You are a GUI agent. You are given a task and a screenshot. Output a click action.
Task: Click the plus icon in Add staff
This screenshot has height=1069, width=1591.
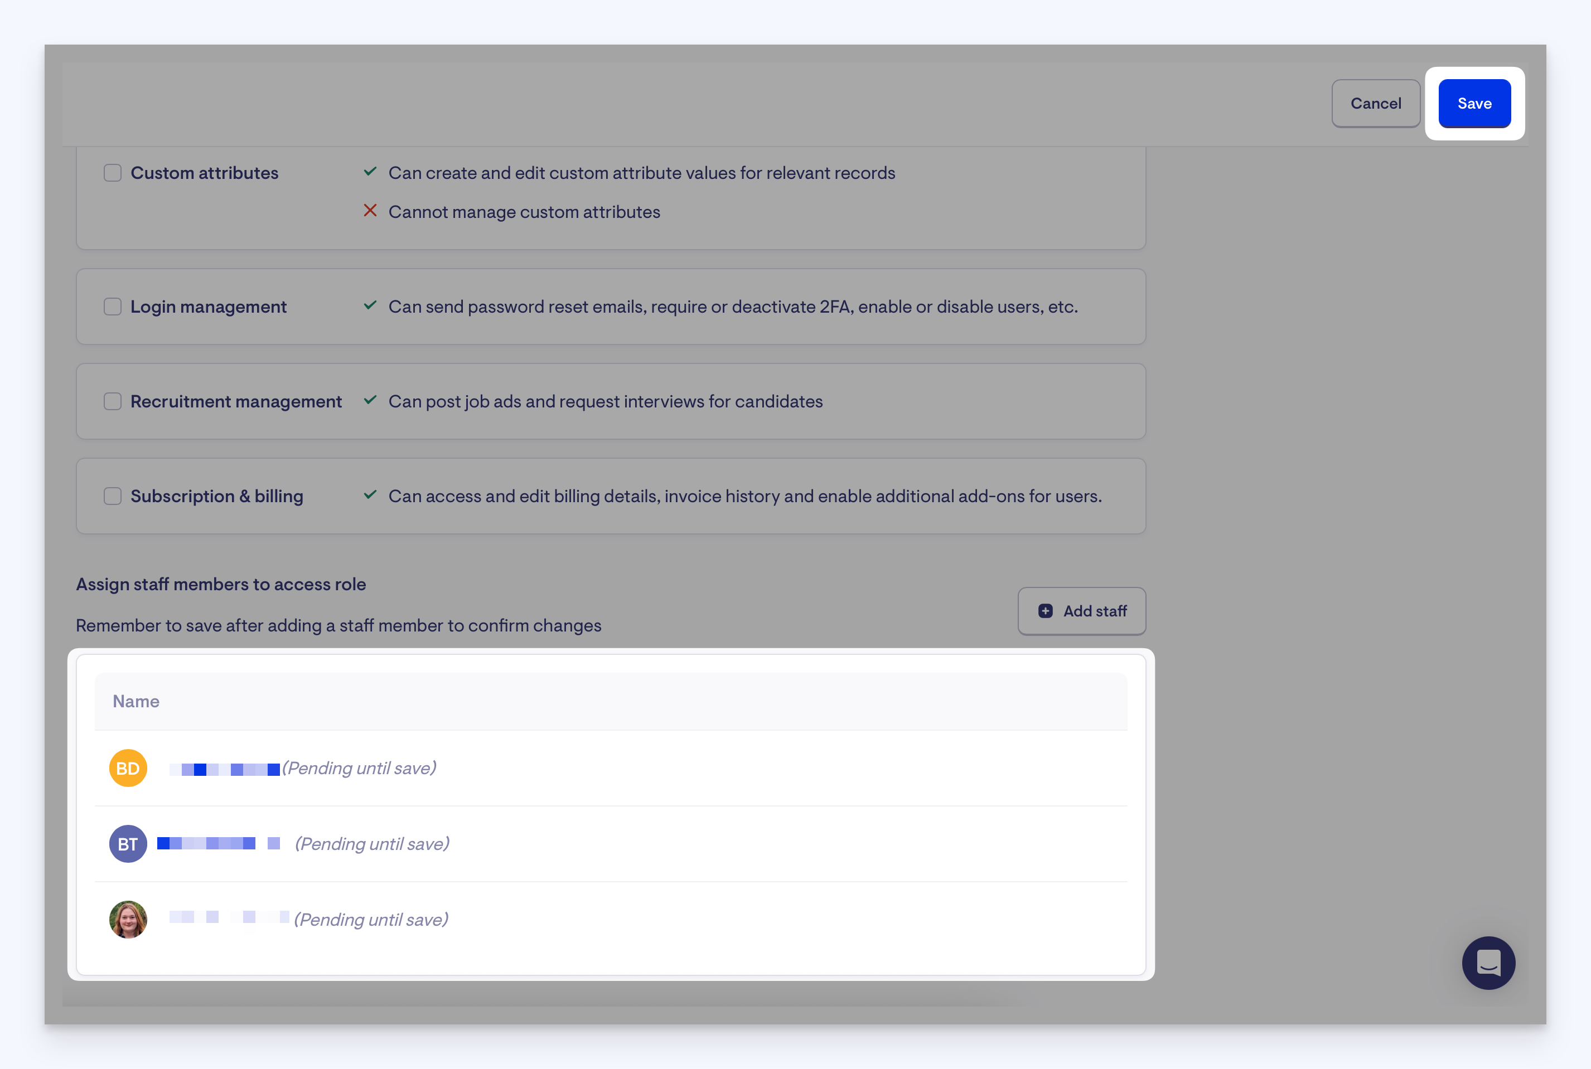[x=1046, y=611]
